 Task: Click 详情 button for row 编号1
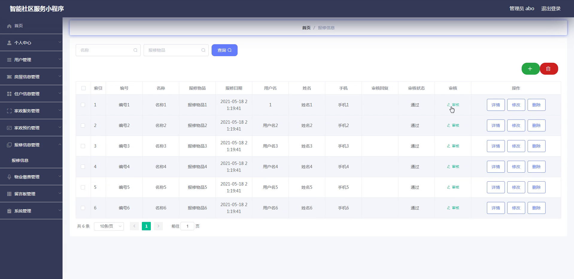pos(496,105)
